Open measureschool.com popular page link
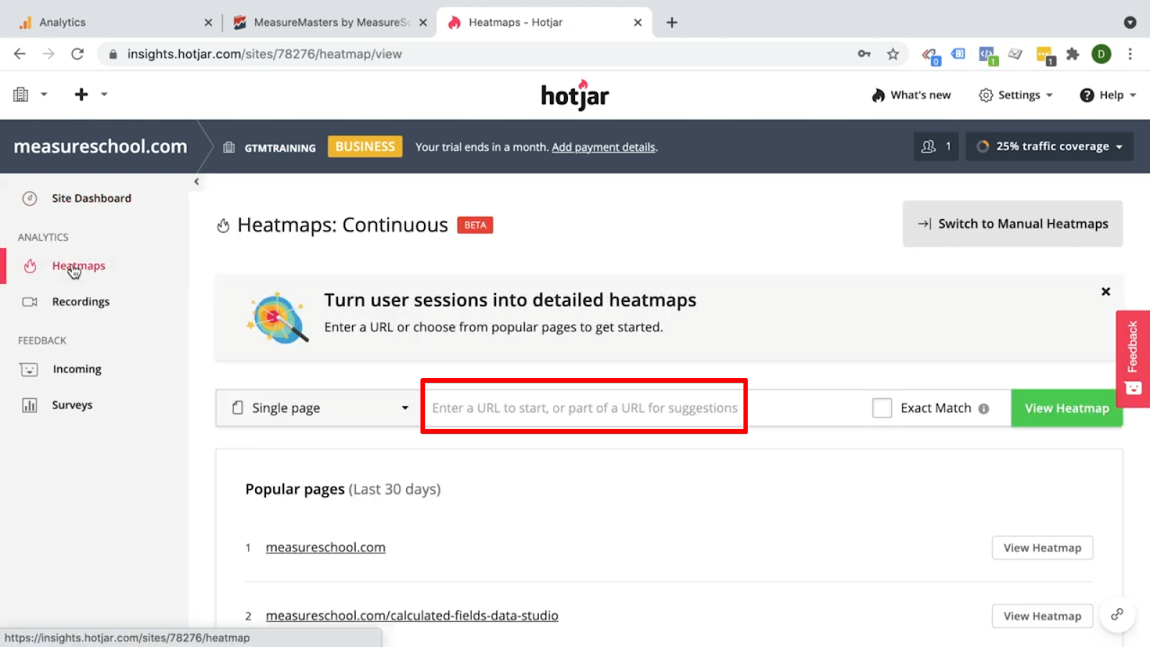 [x=326, y=548]
